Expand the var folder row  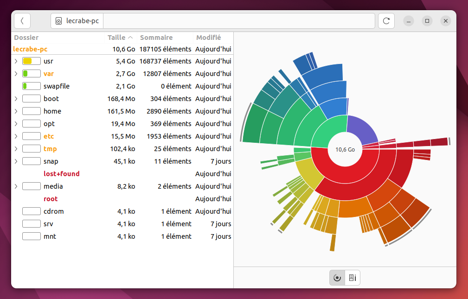16,74
